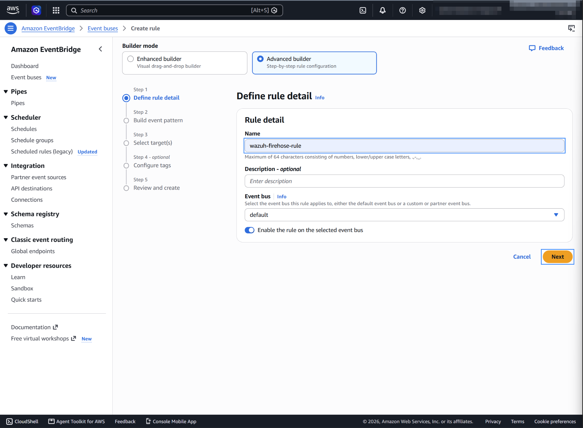The height and width of the screenshot is (428, 583).
Task: Open CloudShell from the bottom bar
Action: click(22, 421)
